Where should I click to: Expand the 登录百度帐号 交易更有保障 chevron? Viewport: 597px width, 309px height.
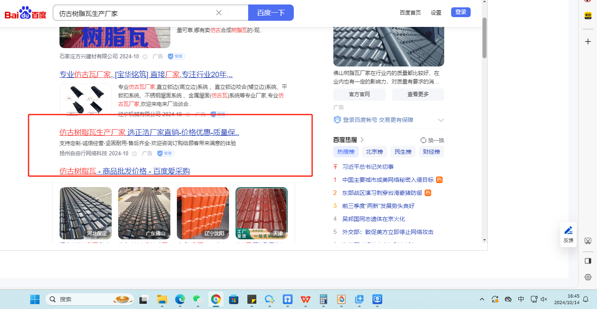click(441, 120)
